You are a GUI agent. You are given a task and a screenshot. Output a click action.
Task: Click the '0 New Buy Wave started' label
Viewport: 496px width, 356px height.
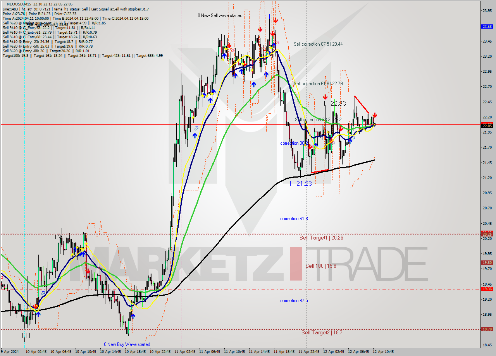pos(127,344)
